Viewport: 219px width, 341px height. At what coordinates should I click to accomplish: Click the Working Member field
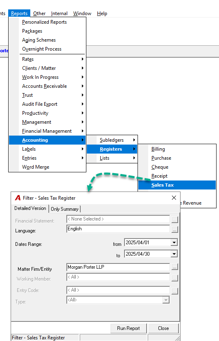point(118,277)
